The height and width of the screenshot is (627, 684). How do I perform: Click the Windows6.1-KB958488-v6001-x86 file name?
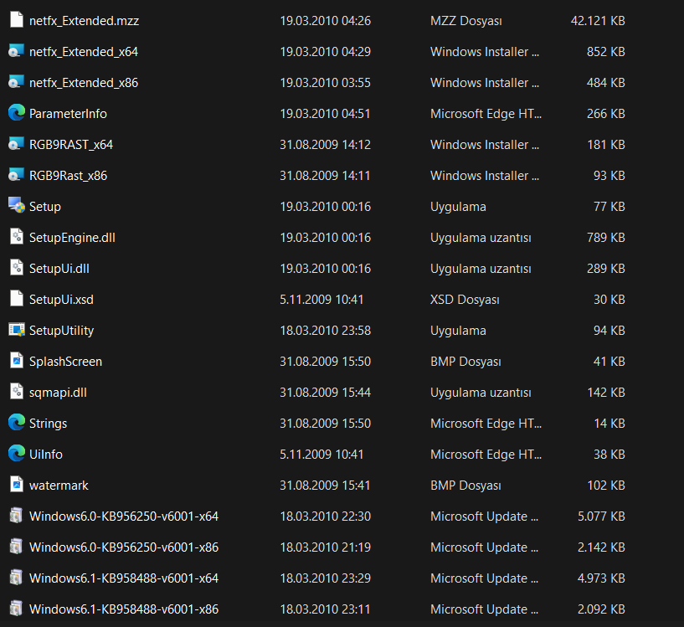[x=124, y=609]
